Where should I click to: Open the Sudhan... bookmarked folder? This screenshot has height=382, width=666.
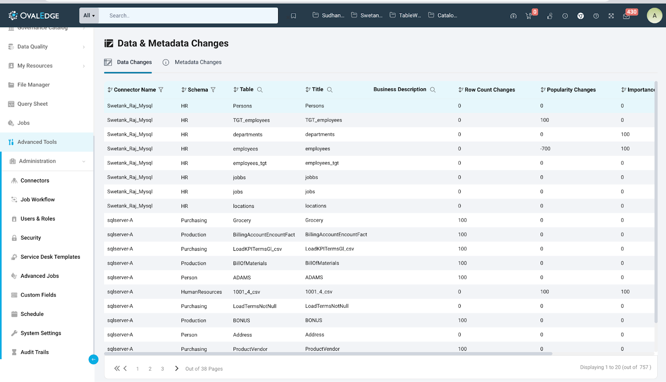(x=328, y=15)
